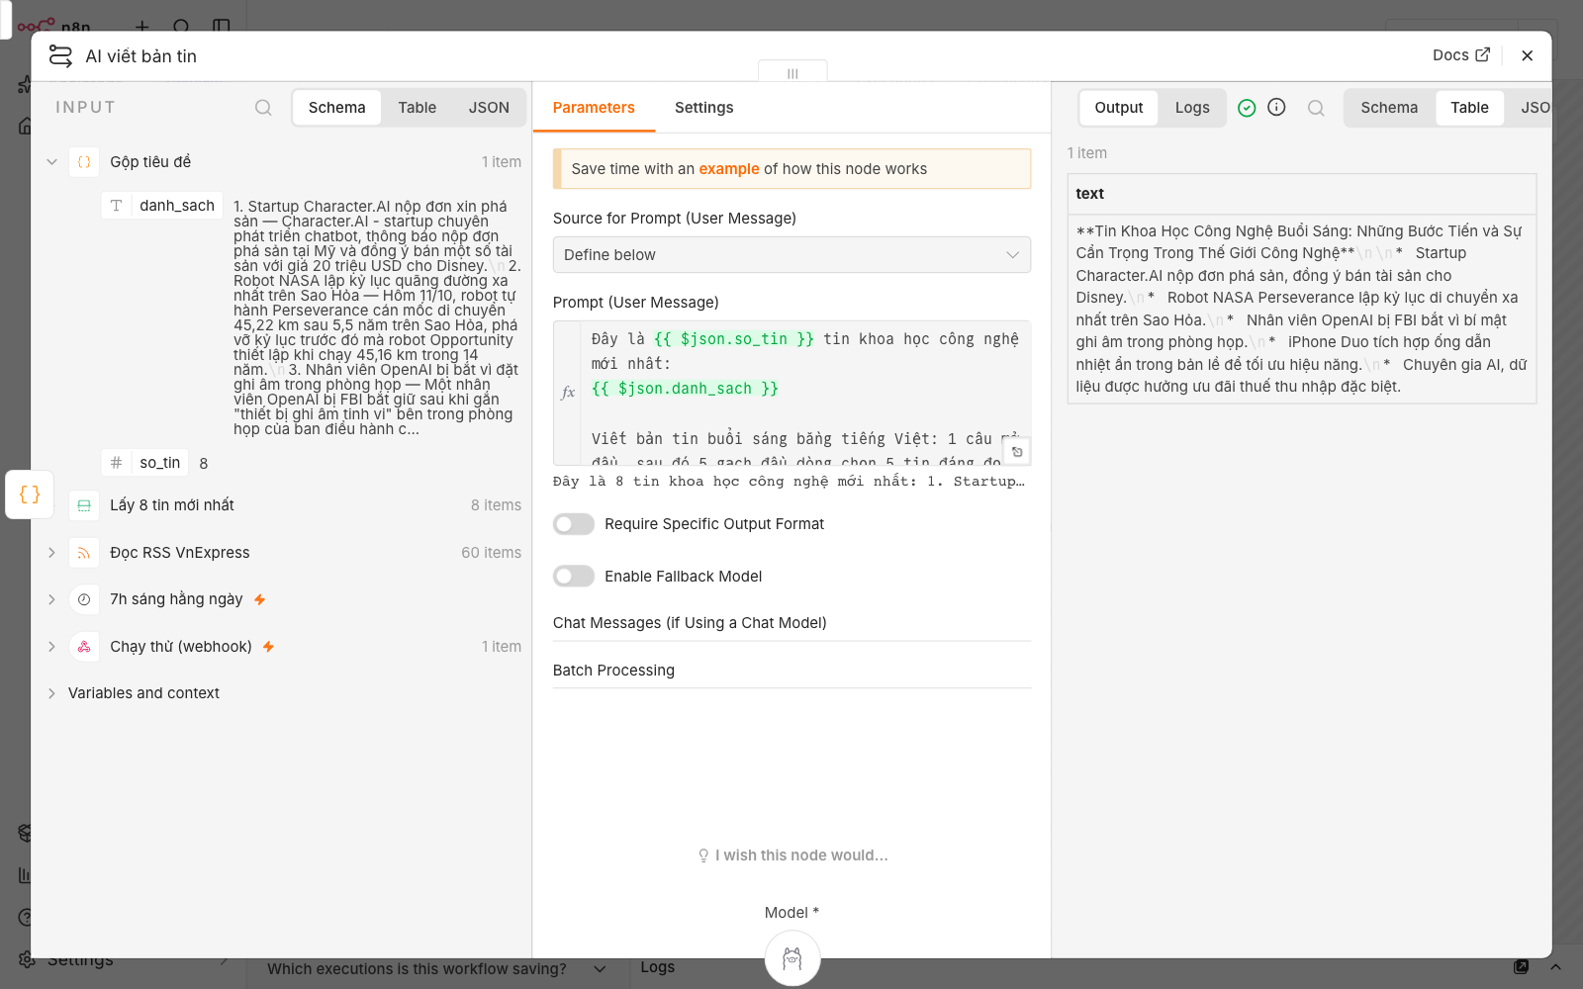This screenshot has width=1583, height=989.
Task: Click the danh_sach field pill
Action: [162, 206]
